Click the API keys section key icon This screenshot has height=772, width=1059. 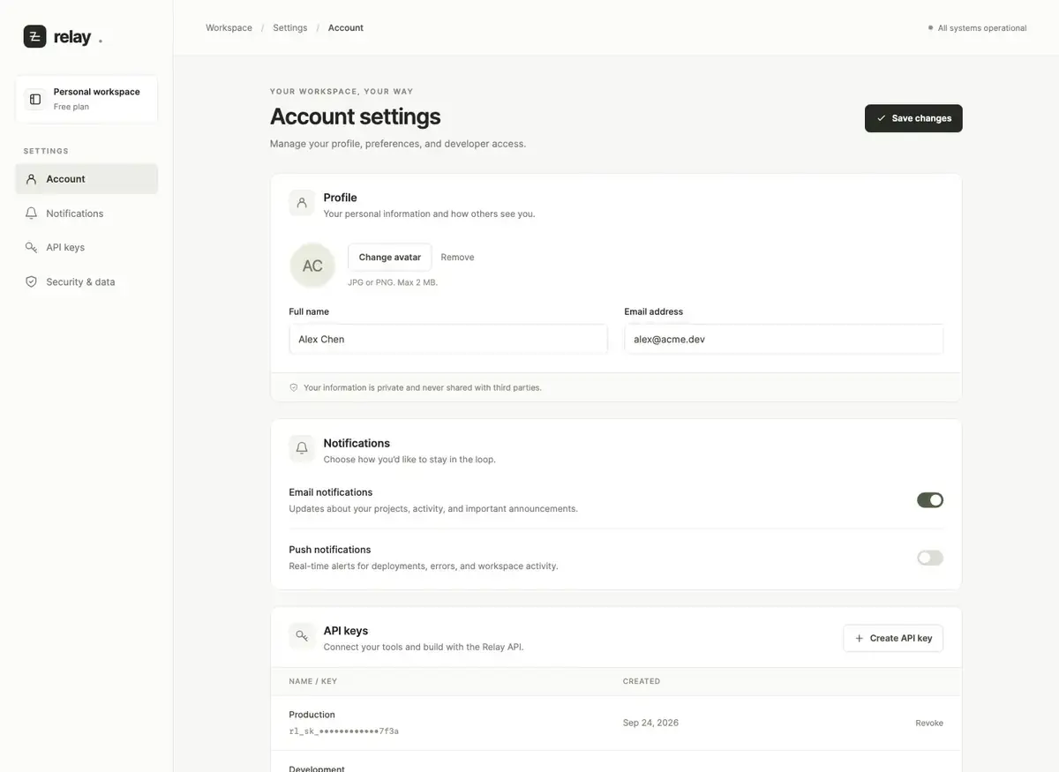click(x=302, y=636)
